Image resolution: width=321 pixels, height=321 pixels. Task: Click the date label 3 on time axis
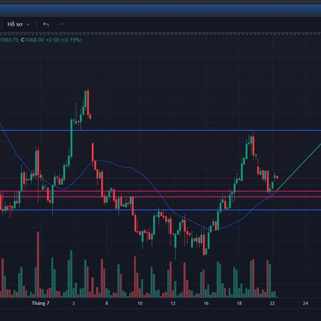73,303
